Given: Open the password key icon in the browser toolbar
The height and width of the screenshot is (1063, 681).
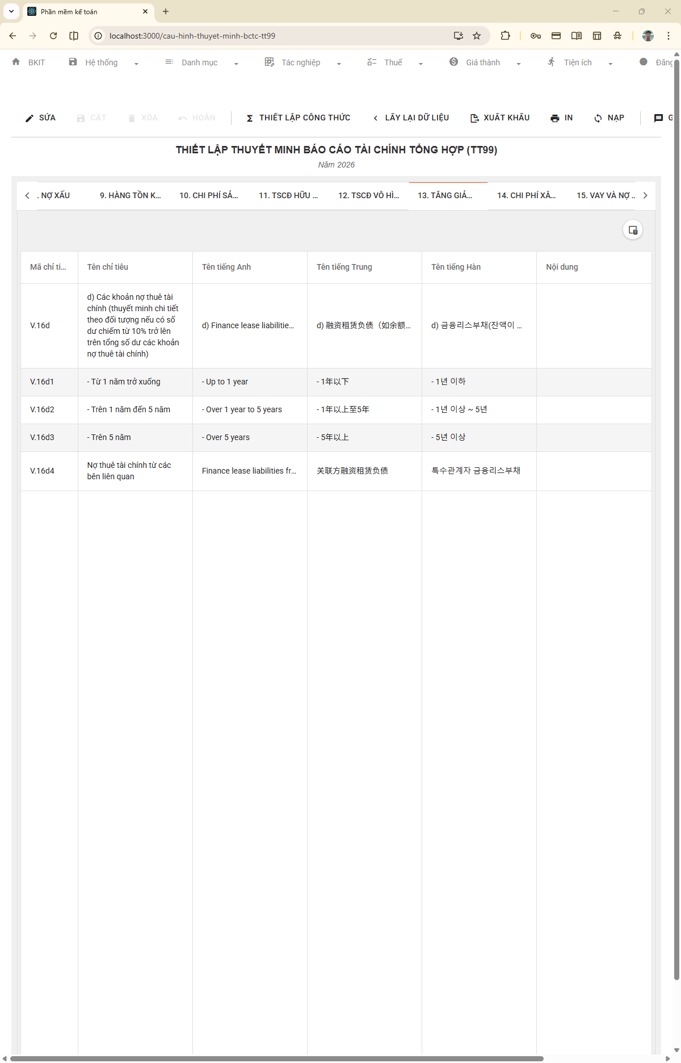Looking at the screenshot, I should click(536, 36).
